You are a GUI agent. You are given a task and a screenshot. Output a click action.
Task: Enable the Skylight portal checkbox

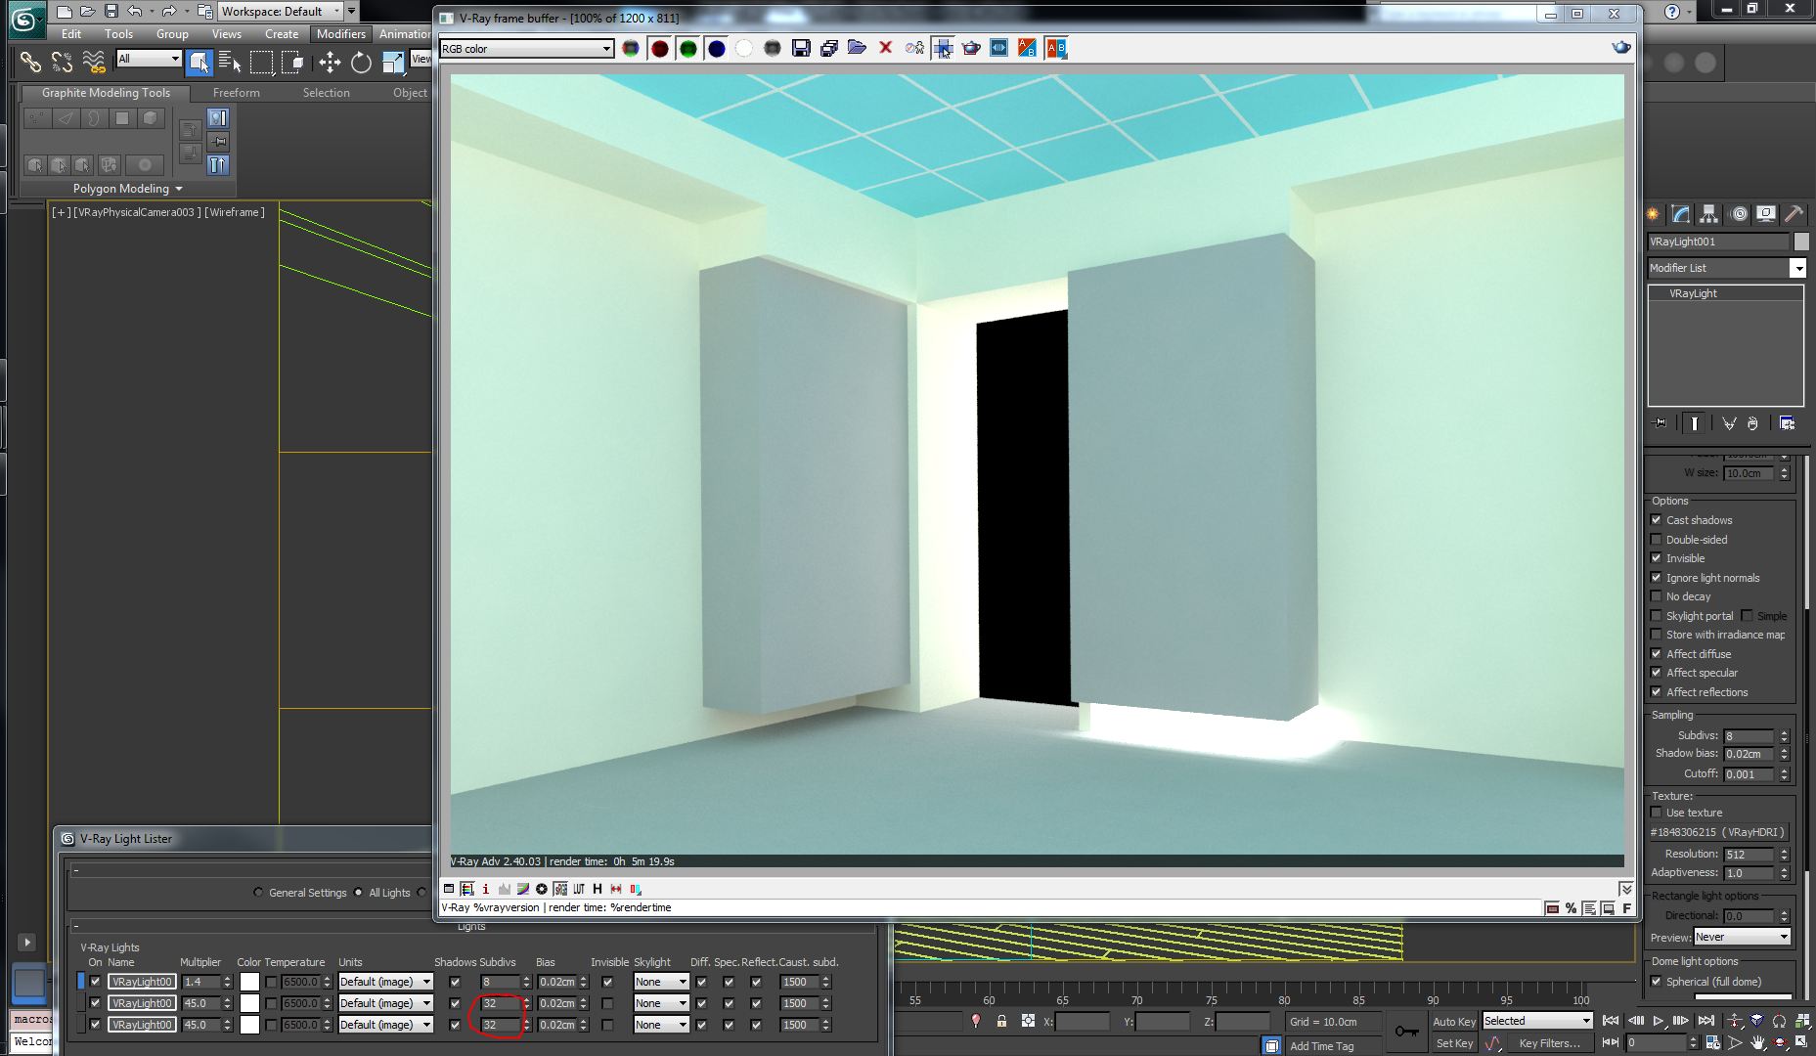[1656, 616]
